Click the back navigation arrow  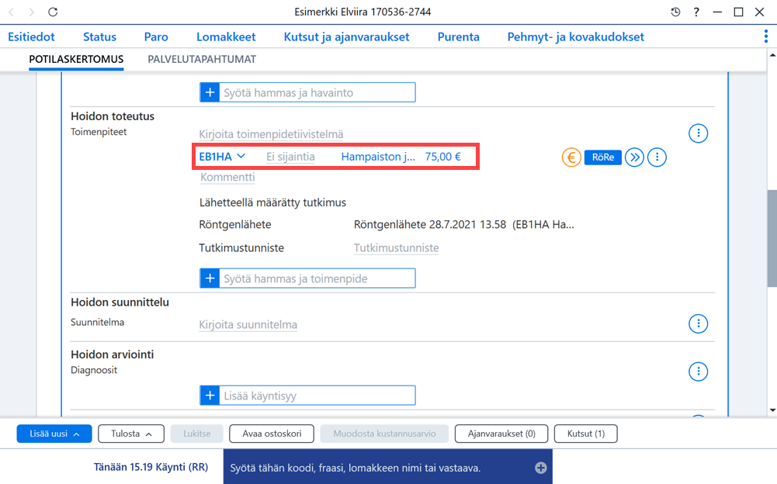click(12, 12)
